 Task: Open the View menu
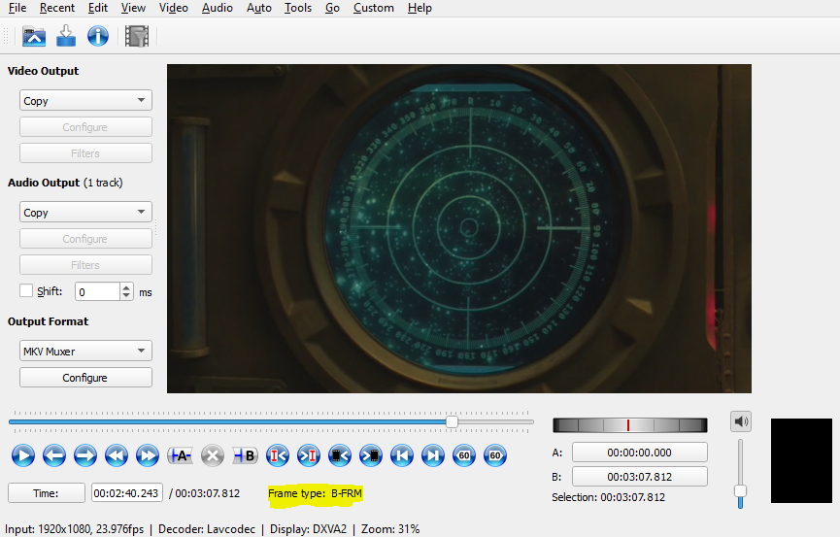point(133,8)
